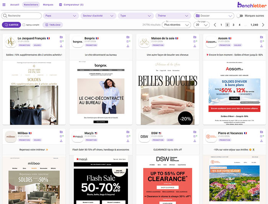Click the Recherche search field

click(x=22, y=16)
